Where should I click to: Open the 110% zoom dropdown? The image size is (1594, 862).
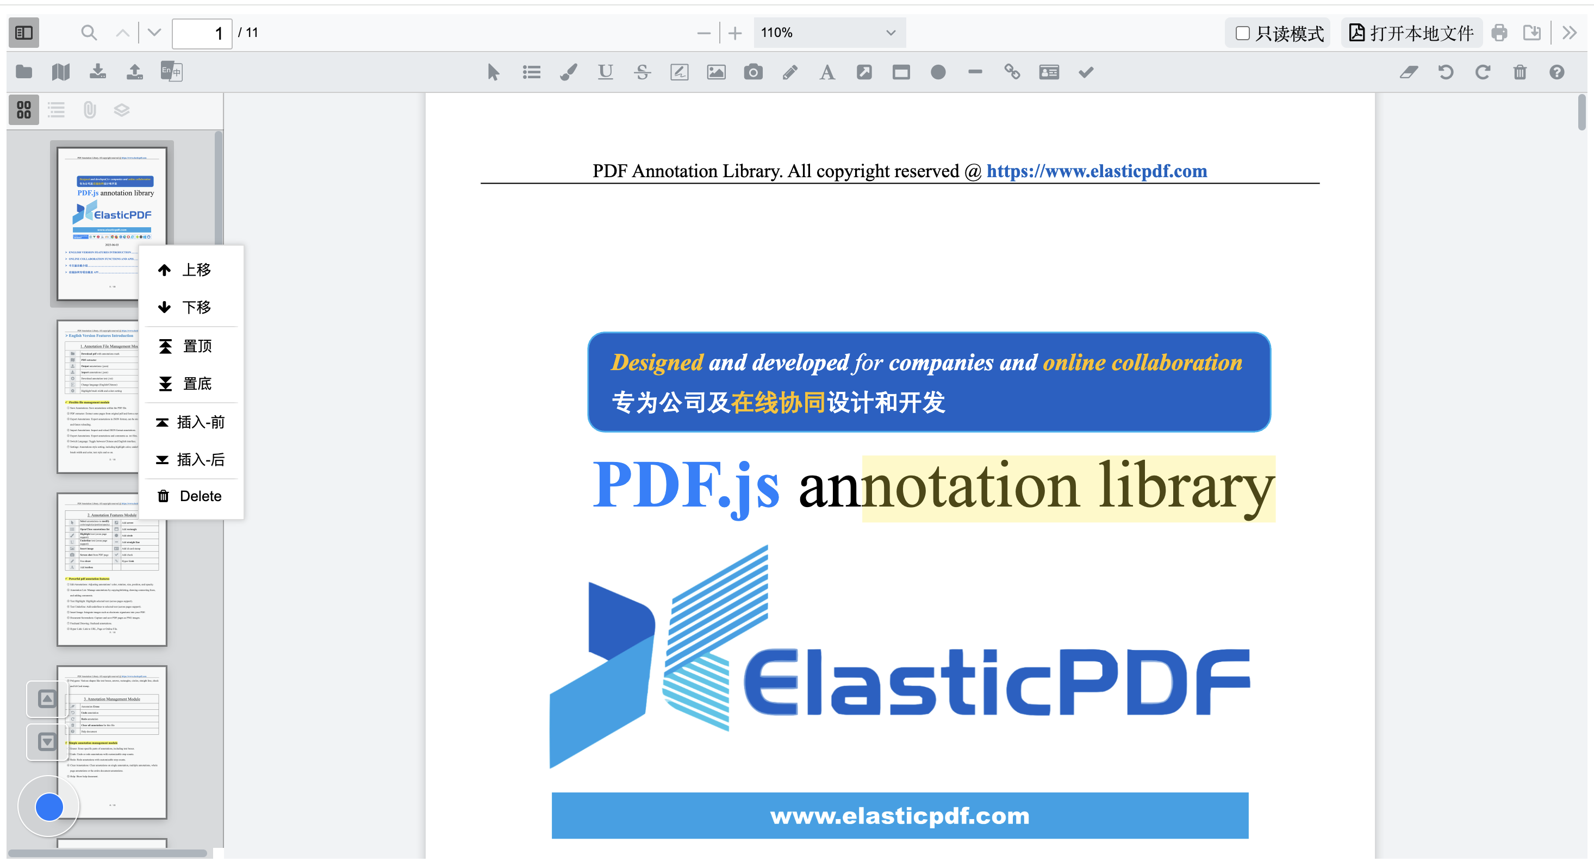829,32
